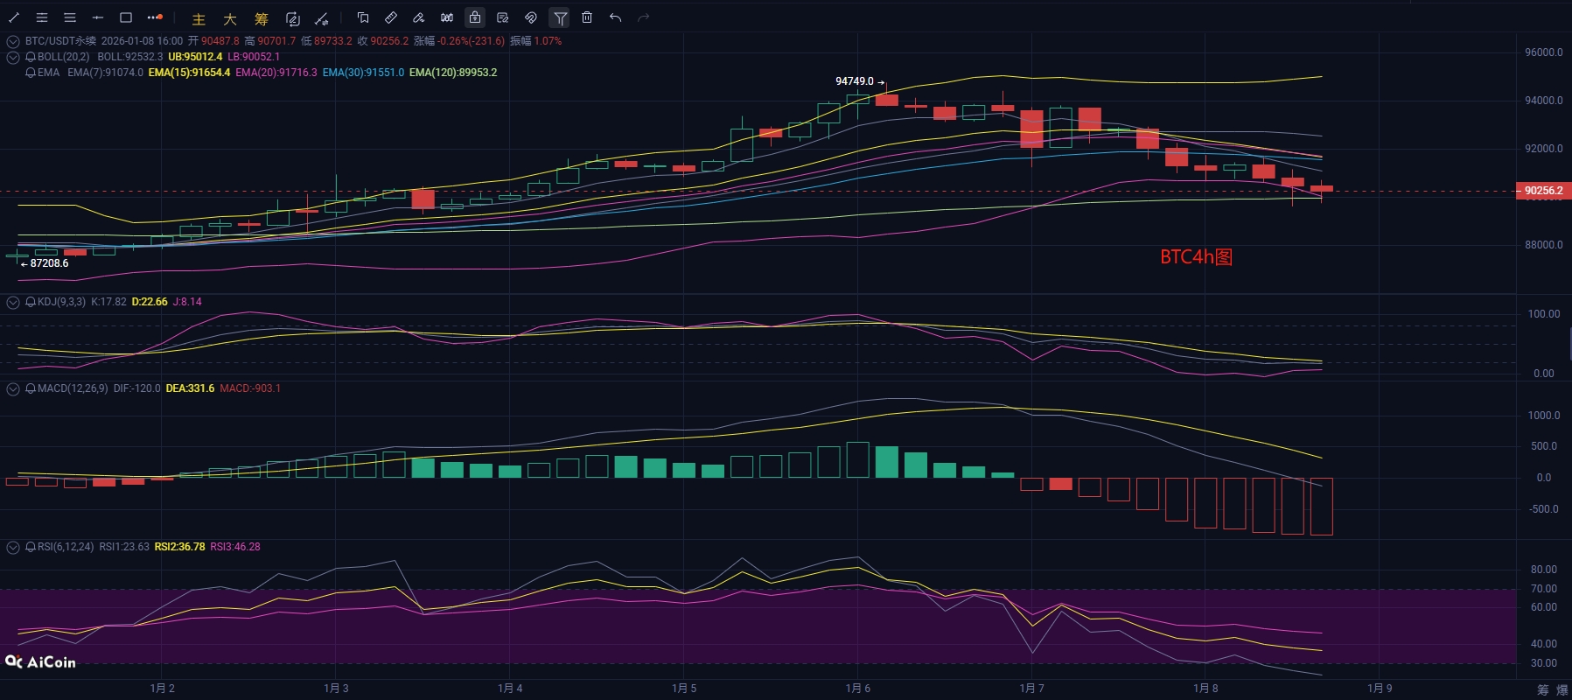Open more drawing tools (three dots)
The height and width of the screenshot is (700, 1572).
pyautogui.click(x=155, y=17)
